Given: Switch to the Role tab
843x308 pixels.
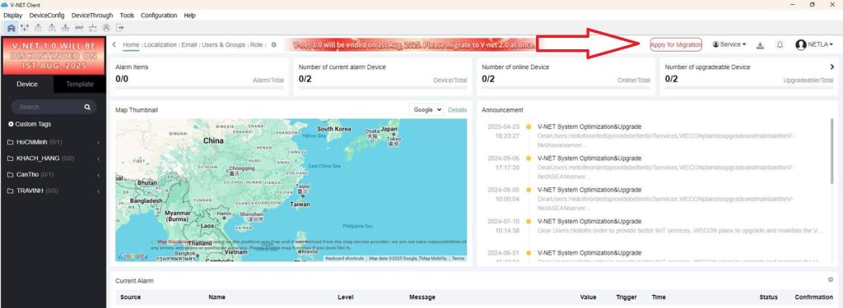Looking at the screenshot, I should pos(257,45).
